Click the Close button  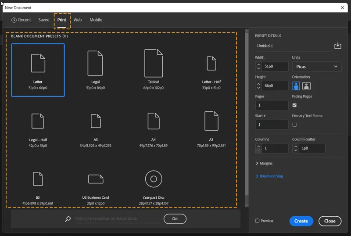[x=330, y=221]
